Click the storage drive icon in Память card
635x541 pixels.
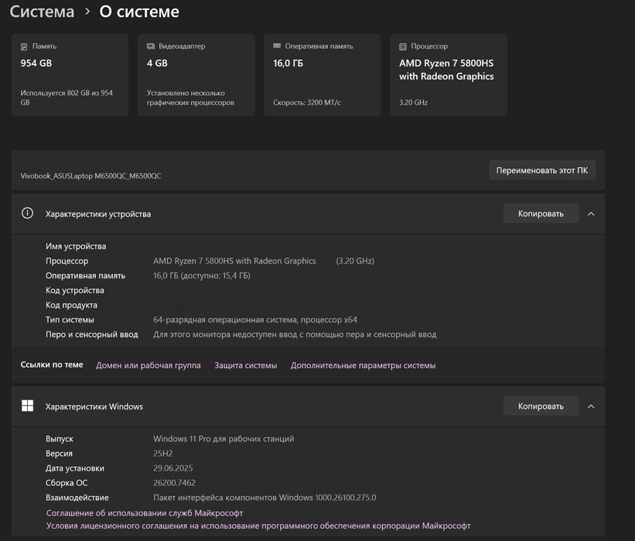point(24,46)
